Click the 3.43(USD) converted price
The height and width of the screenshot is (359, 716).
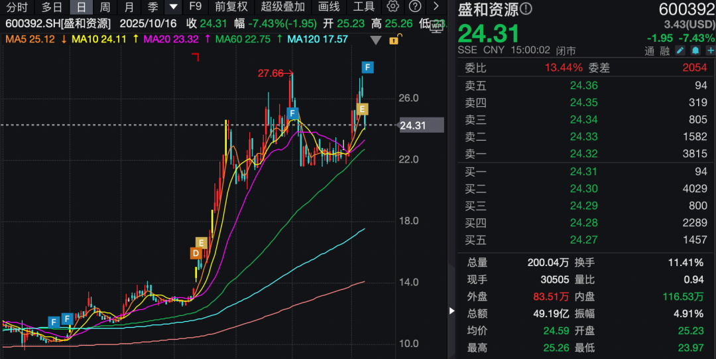pos(689,25)
